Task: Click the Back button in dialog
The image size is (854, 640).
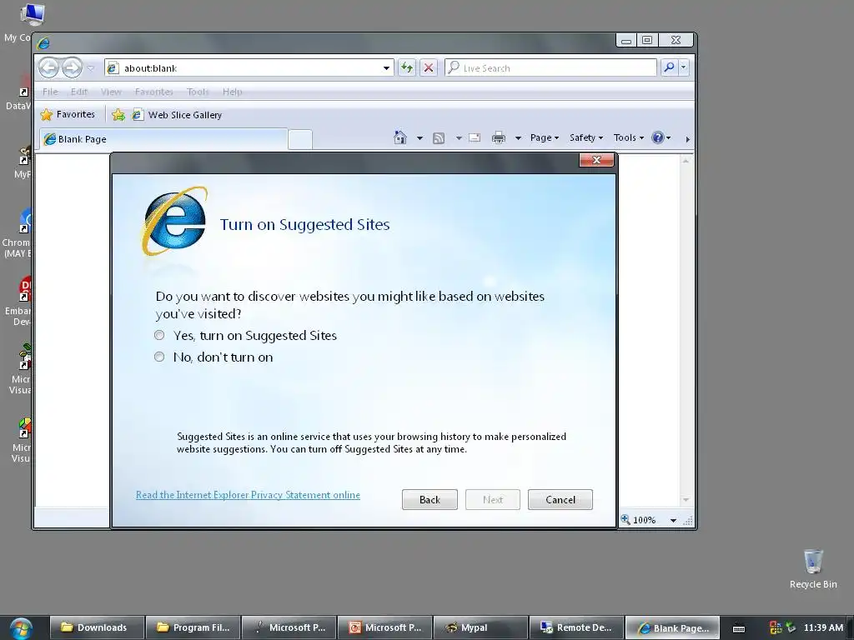Action: (430, 500)
